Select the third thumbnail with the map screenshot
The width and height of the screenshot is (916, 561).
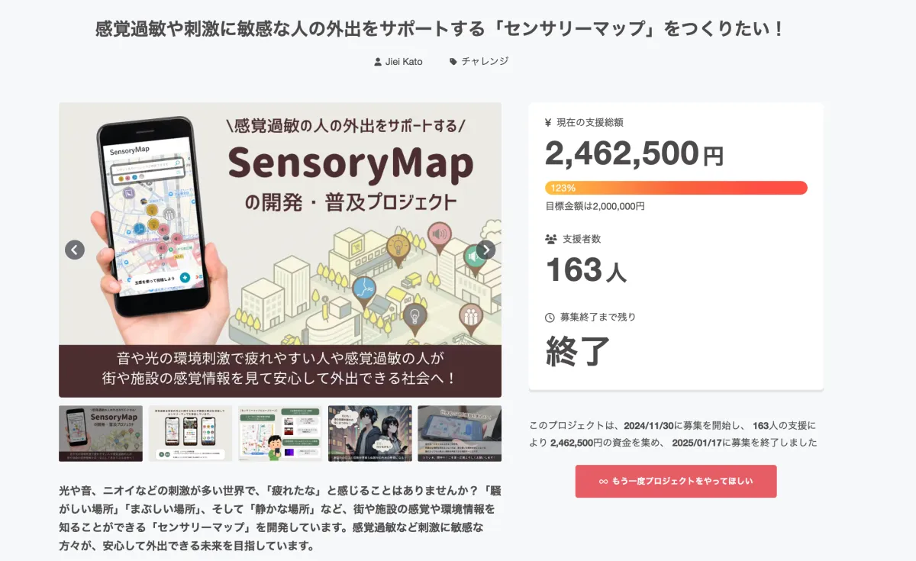280,434
